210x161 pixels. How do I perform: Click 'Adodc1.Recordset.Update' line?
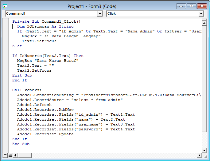[x=45, y=134]
